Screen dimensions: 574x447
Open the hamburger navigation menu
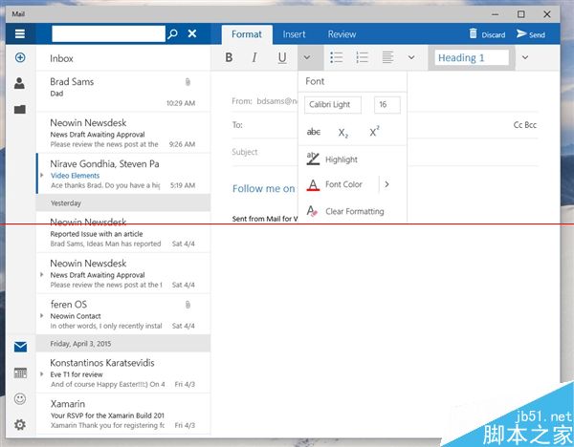click(x=19, y=34)
